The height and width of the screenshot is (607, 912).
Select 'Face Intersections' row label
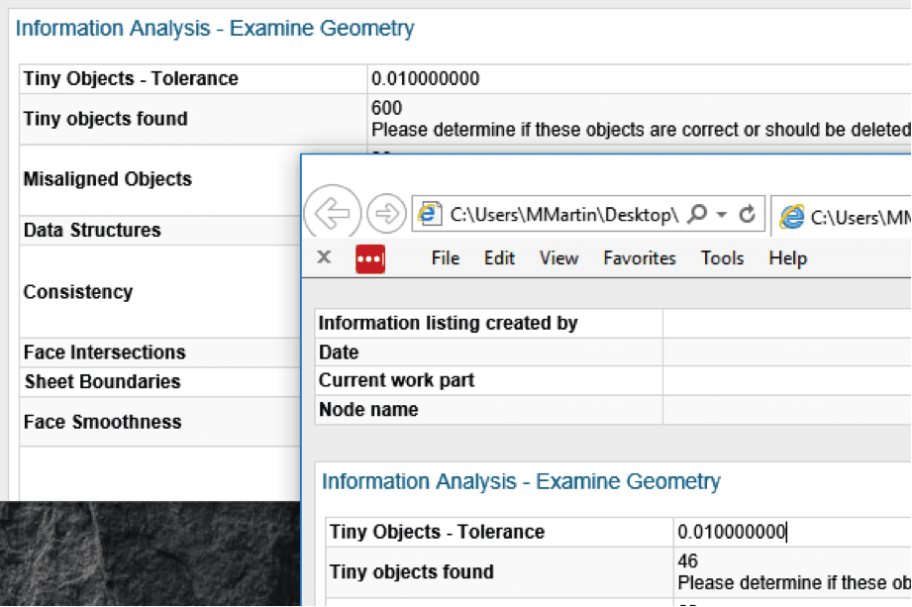coord(105,353)
